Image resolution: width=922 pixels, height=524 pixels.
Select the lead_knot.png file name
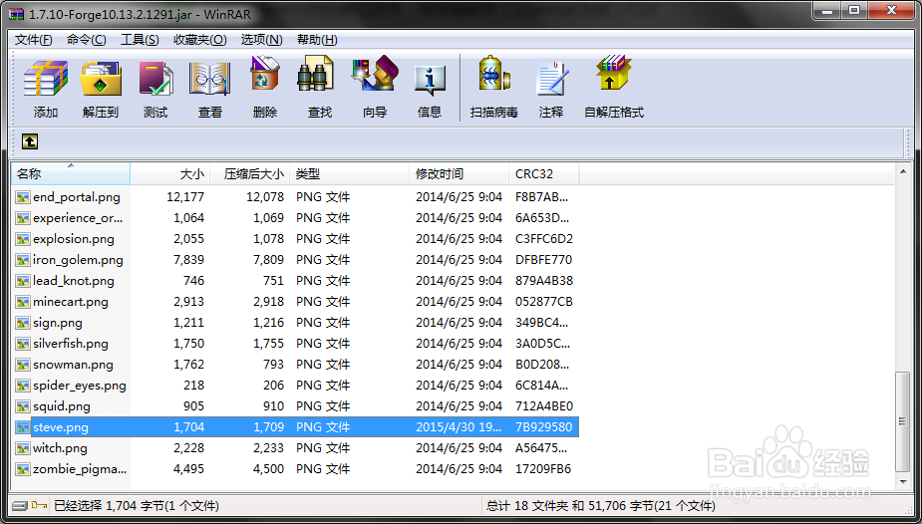click(x=74, y=281)
